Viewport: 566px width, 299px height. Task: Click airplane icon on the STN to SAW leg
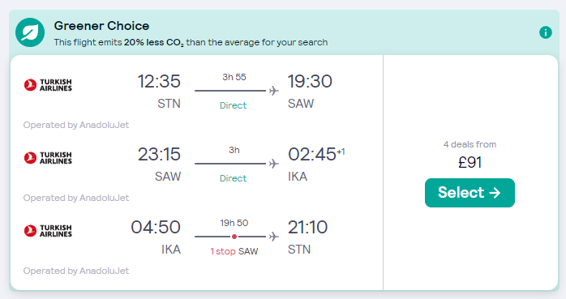click(x=274, y=91)
